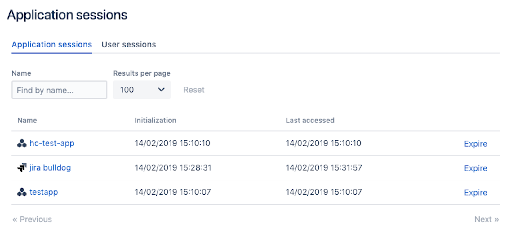Open the hc-test-app application link
This screenshot has height=240, width=511.
[x=52, y=143]
